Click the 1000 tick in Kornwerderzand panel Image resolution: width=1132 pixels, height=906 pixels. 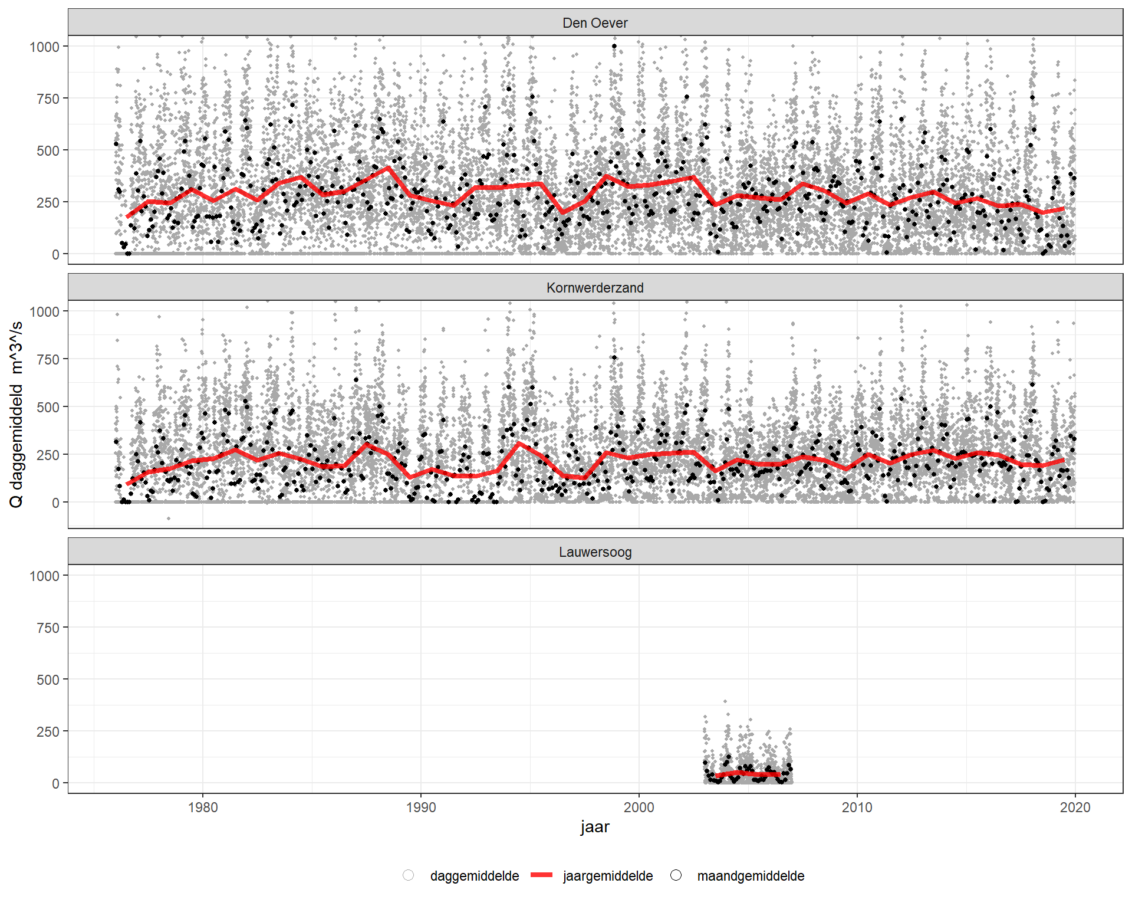(x=45, y=311)
